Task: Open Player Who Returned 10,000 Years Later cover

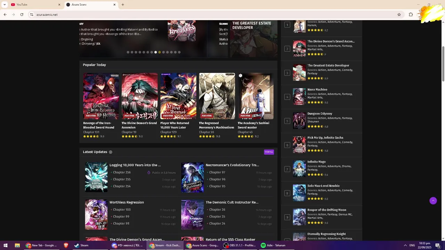Action: coord(178,96)
